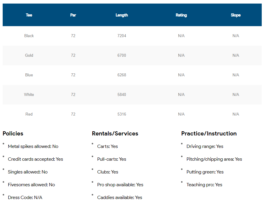
Task: Click the Metal spikes allowed item
Action: [x=33, y=146]
